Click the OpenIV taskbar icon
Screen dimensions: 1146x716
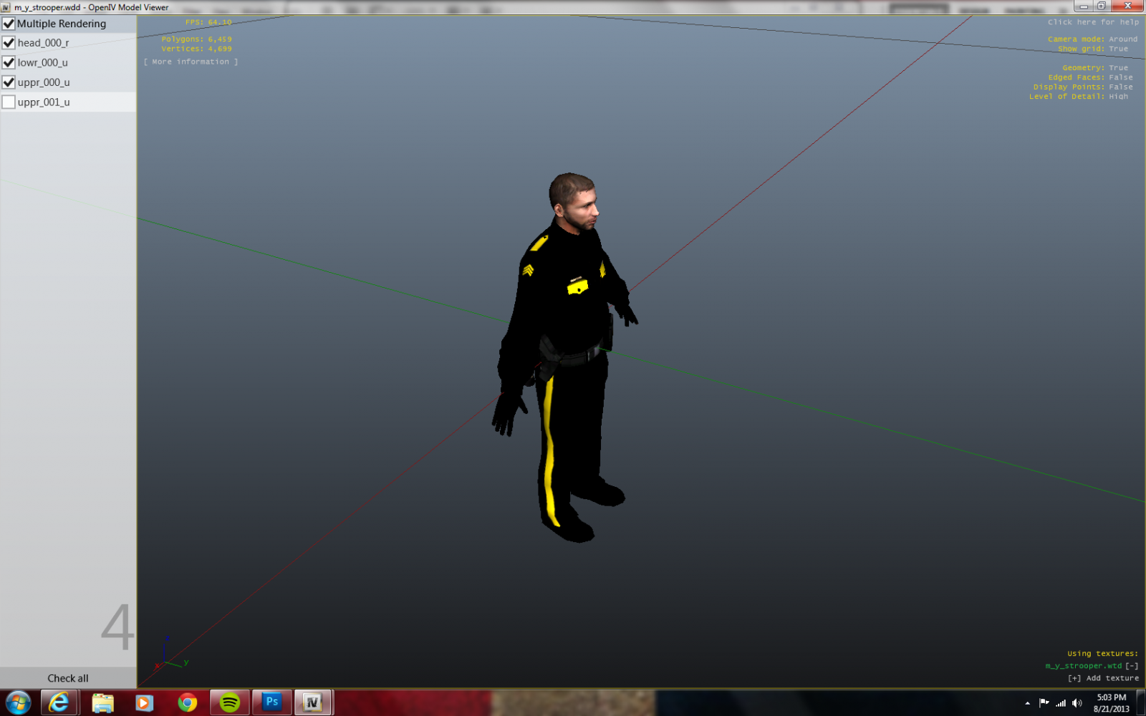[312, 702]
